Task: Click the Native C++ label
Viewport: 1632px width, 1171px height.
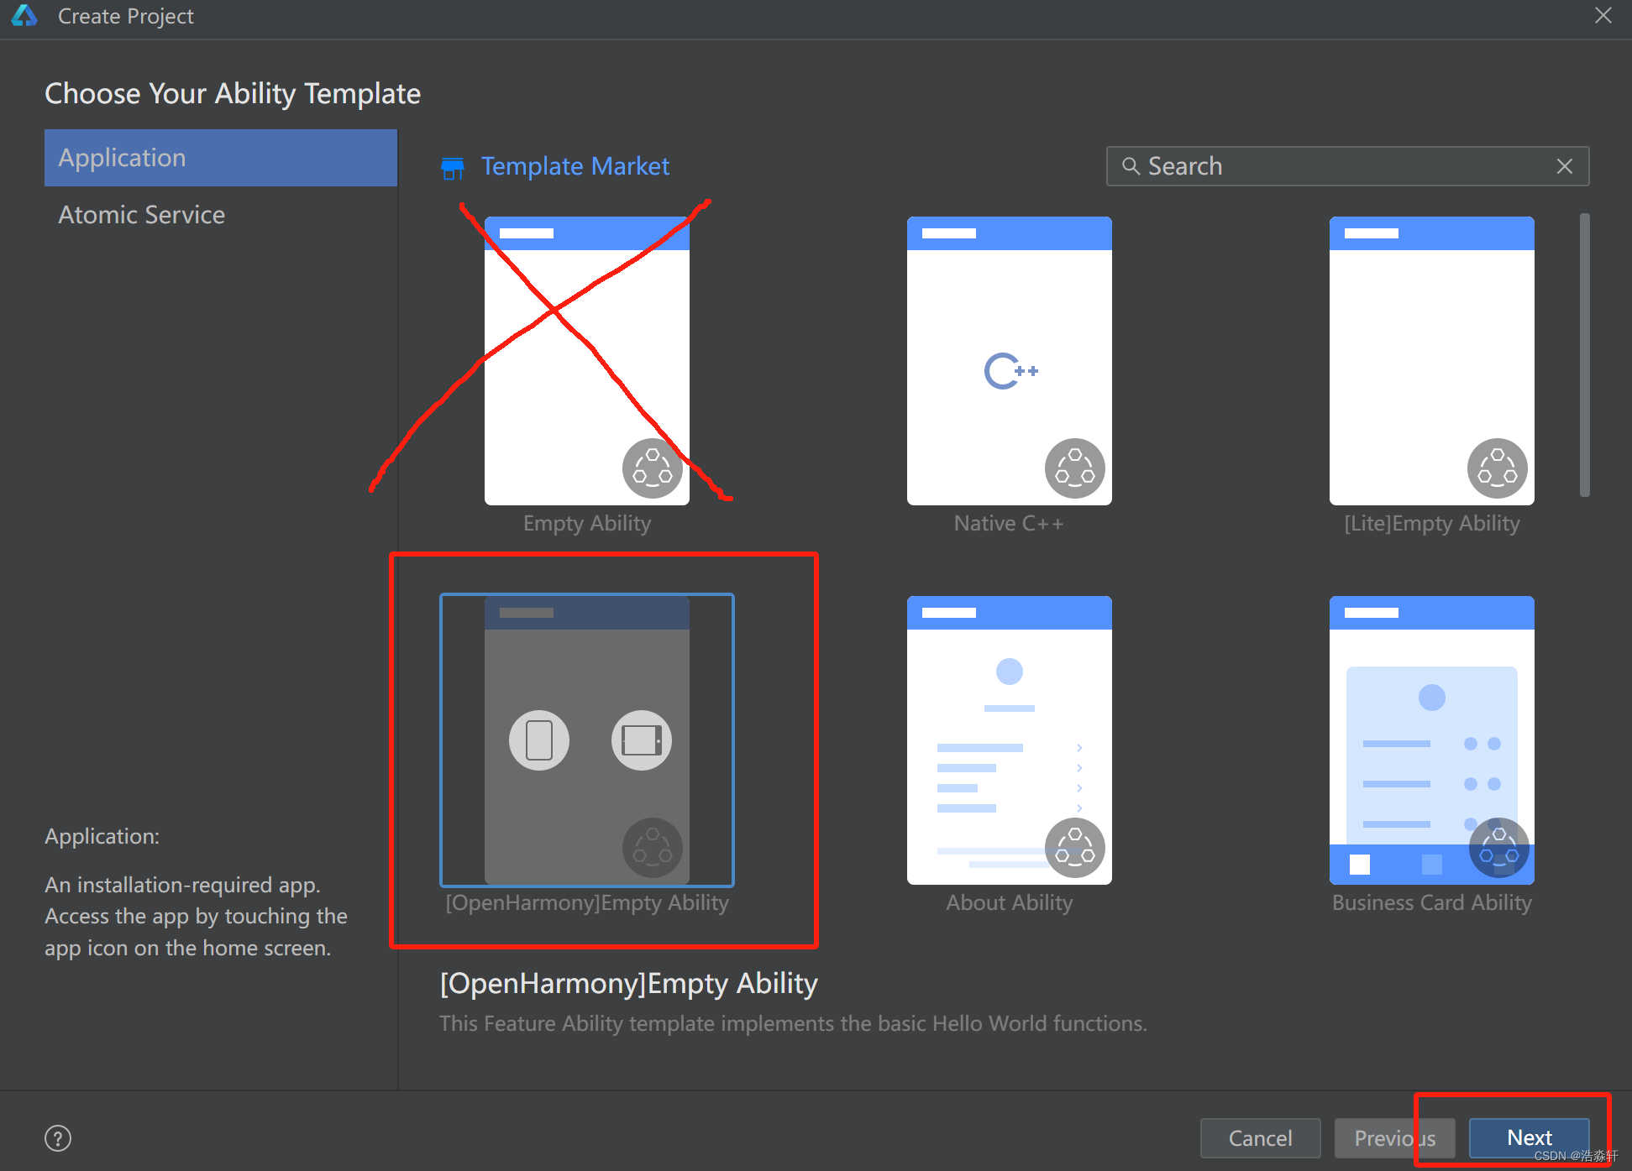Action: click(x=1009, y=524)
